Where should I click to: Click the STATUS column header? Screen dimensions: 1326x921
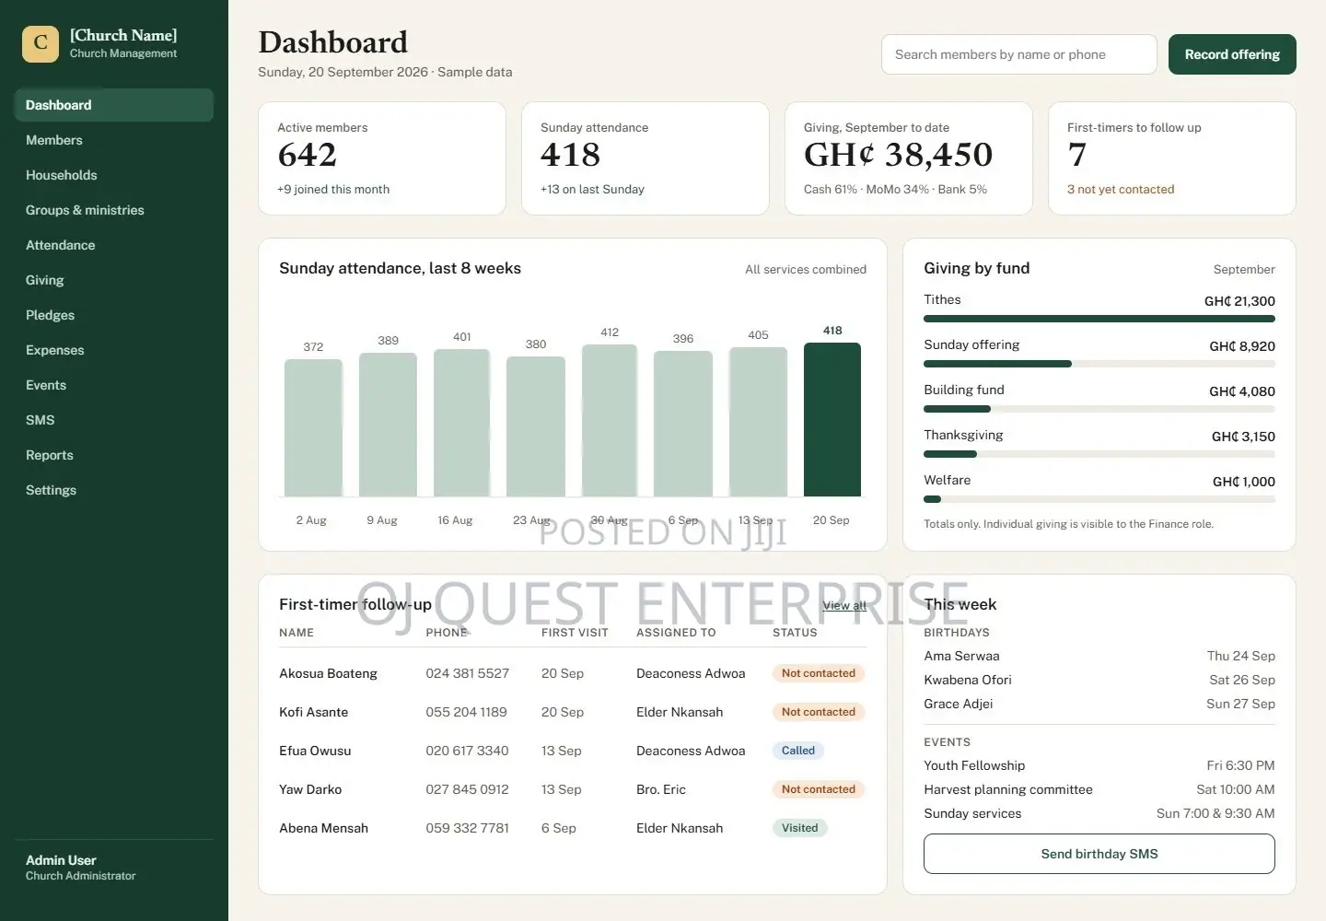point(795,633)
